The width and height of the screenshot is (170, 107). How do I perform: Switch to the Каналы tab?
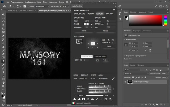(133, 65)
